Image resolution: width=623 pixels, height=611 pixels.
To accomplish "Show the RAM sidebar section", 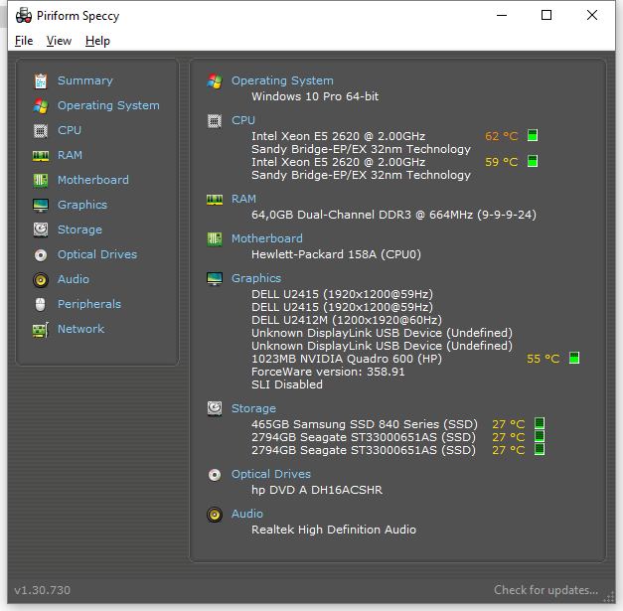I will tap(70, 155).
